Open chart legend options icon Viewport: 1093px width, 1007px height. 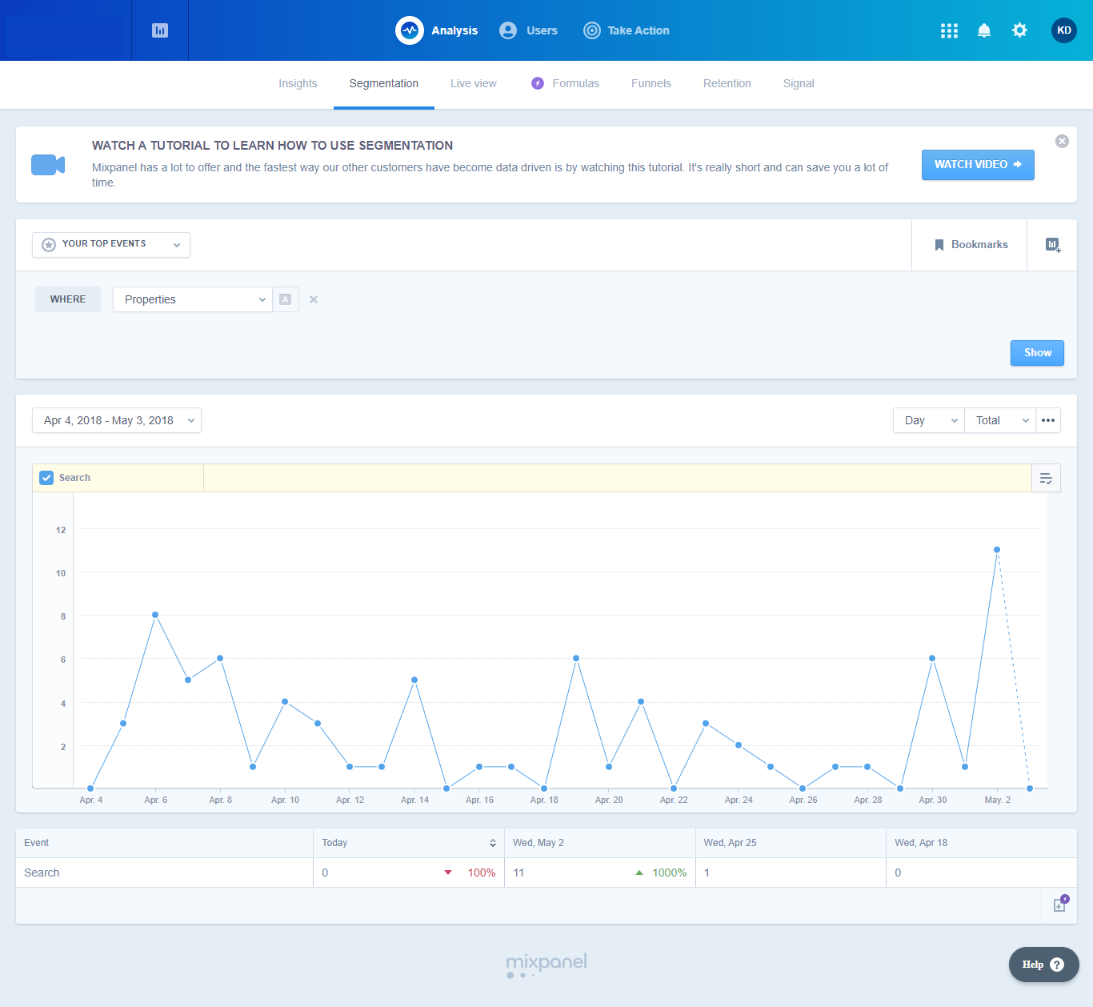(x=1046, y=478)
